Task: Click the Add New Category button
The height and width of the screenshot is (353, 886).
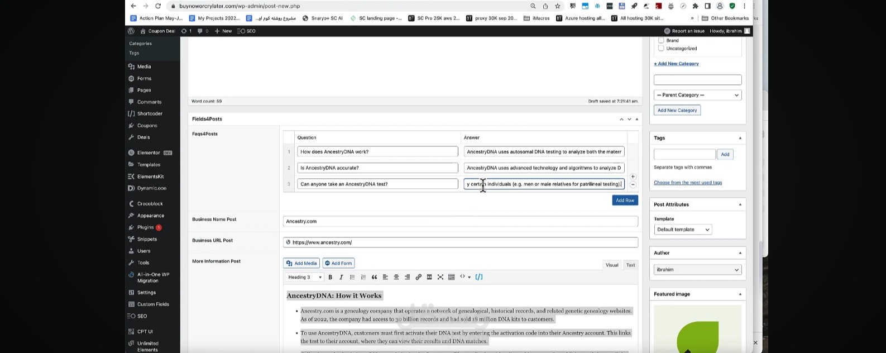Action: [x=677, y=111]
